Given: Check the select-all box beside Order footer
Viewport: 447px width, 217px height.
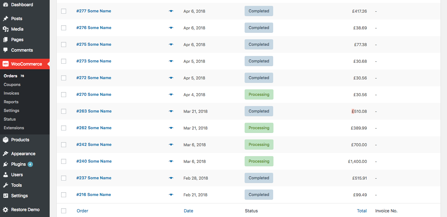Looking at the screenshot, I should coord(64,211).
